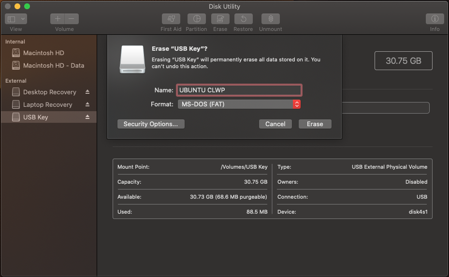Click the green zoom window button
The image size is (449, 277).
coord(27,6)
